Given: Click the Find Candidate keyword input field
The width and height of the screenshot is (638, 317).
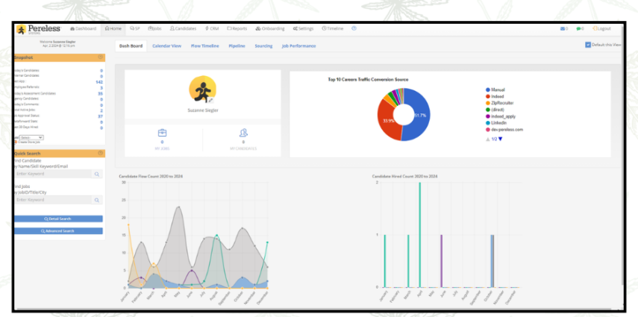Looking at the screenshot, I should pos(52,174).
